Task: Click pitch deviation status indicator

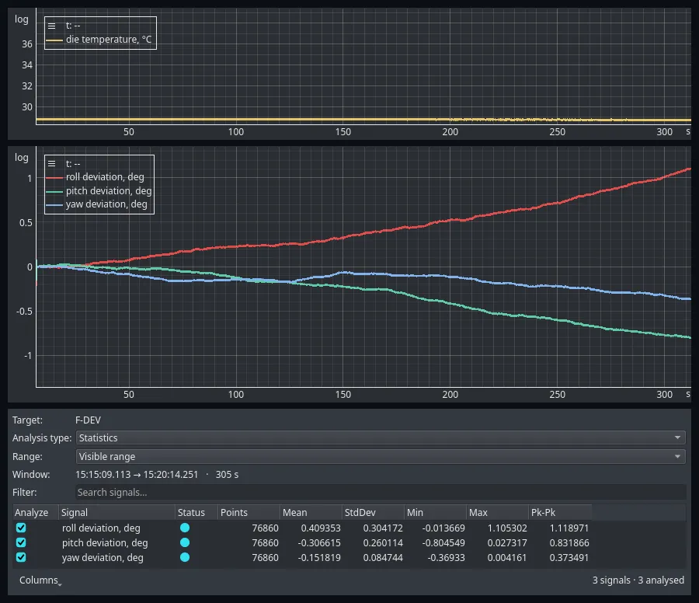Action: [x=185, y=542]
